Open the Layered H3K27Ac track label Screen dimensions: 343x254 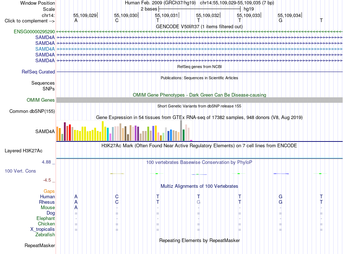(x=23, y=151)
